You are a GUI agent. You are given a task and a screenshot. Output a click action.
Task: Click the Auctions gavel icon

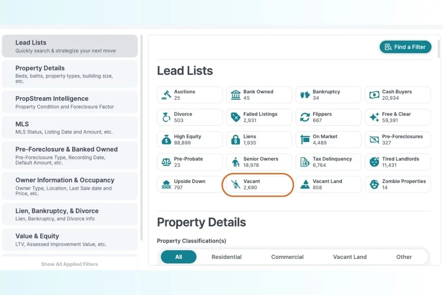click(x=166, y=95)
